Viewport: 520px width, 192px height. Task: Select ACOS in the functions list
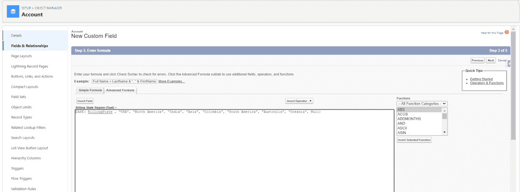tap(420, 114)
